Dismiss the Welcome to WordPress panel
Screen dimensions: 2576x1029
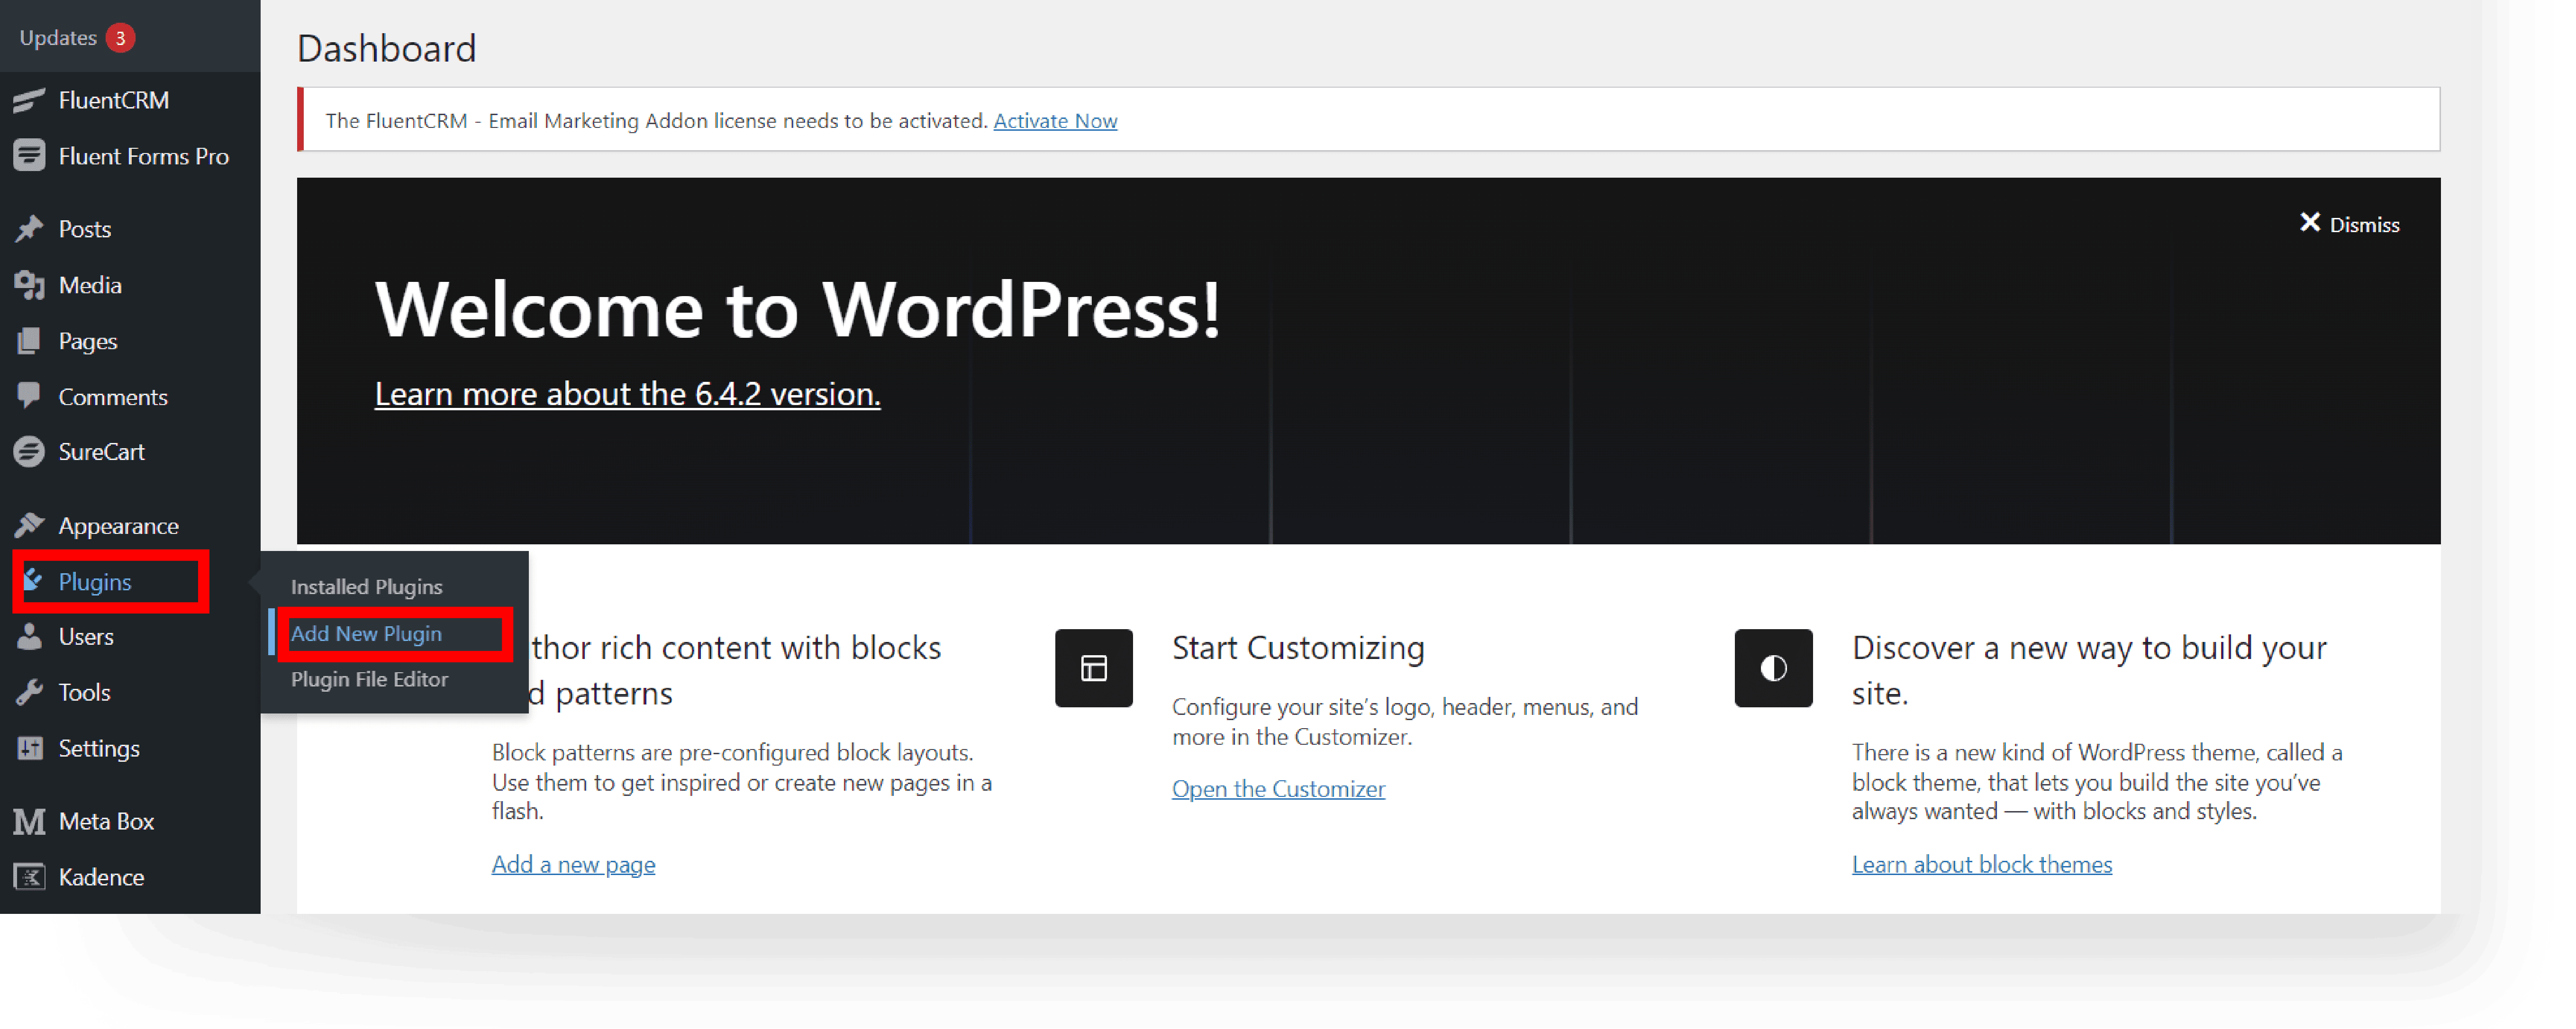pyautogui.click(x=2349, y=224)
